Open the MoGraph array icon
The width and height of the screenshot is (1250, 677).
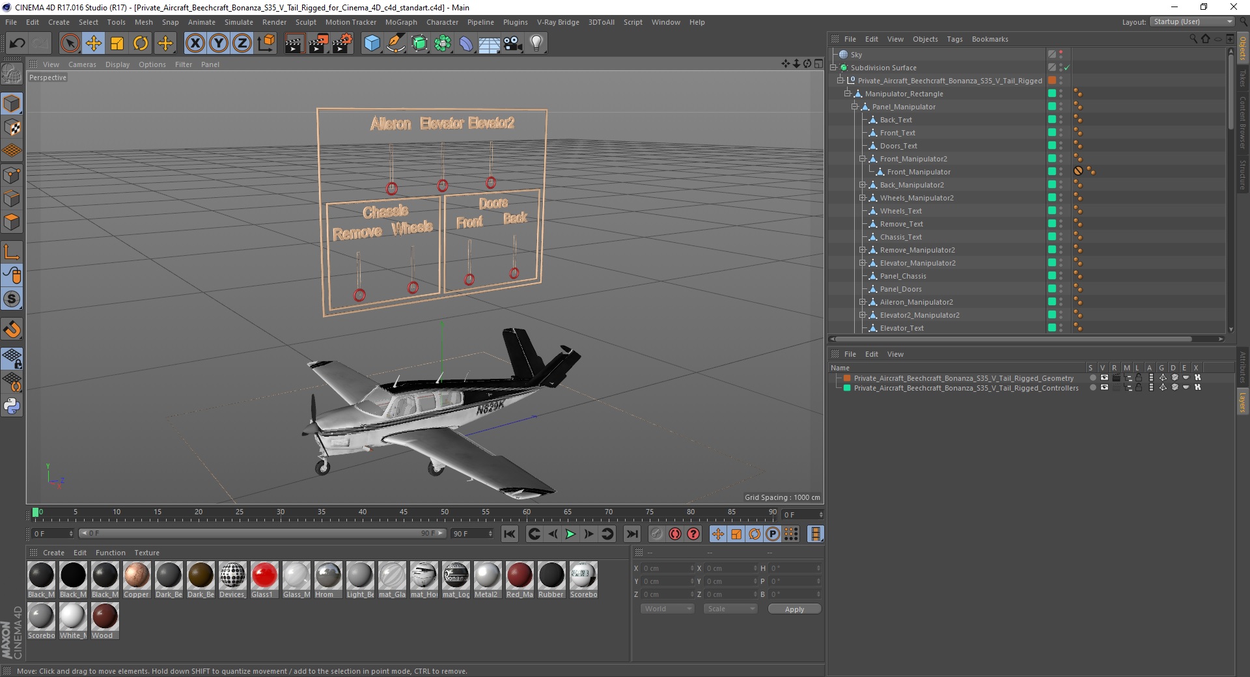tap(443, 44)
